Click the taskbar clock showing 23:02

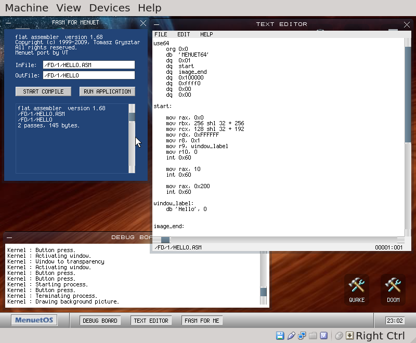coord(395,321)
